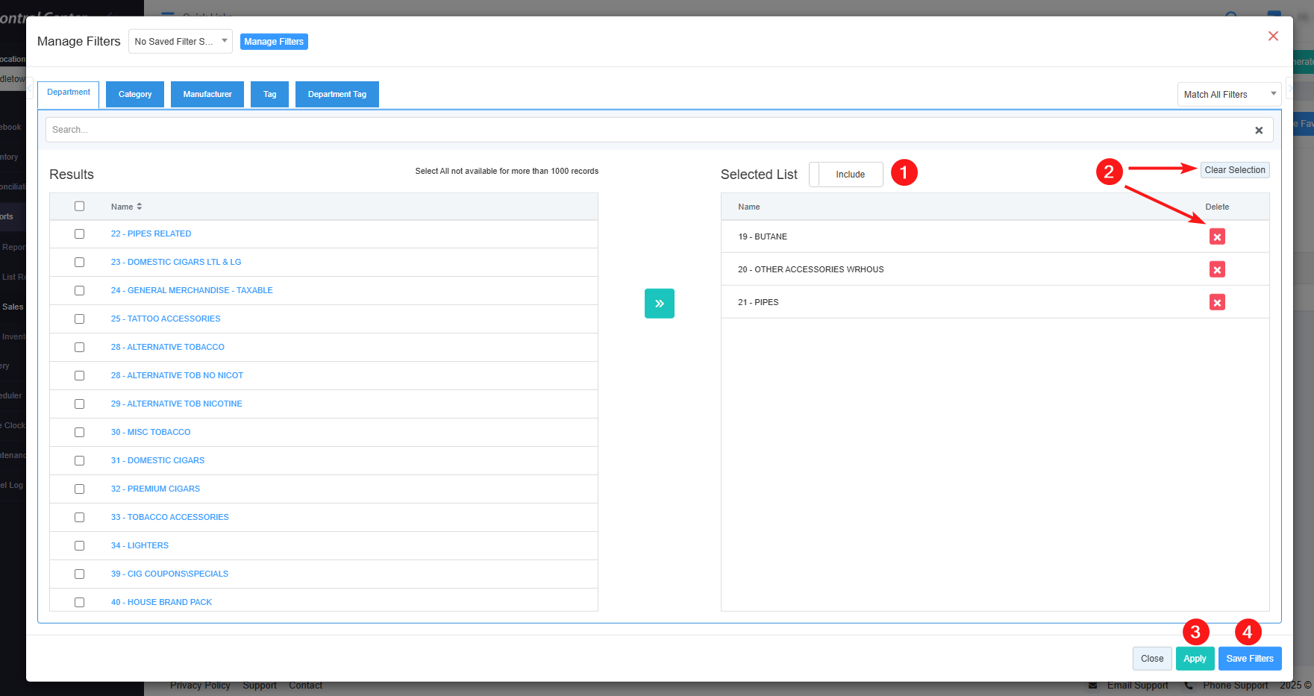
Task: Open the Manufacturer tab
Action: [207, 95]
